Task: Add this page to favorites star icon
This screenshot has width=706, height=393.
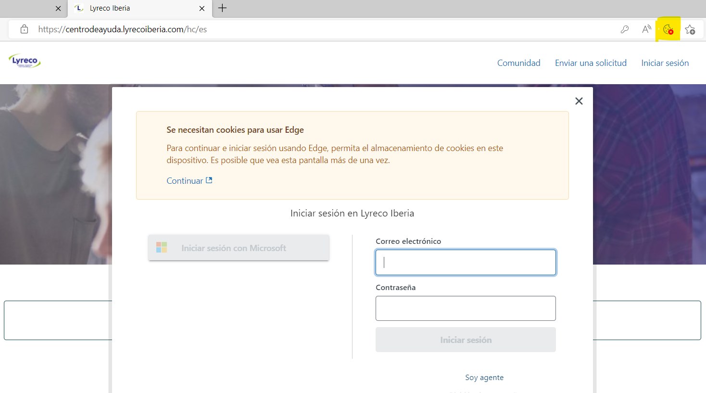Action: click(690, 29)
